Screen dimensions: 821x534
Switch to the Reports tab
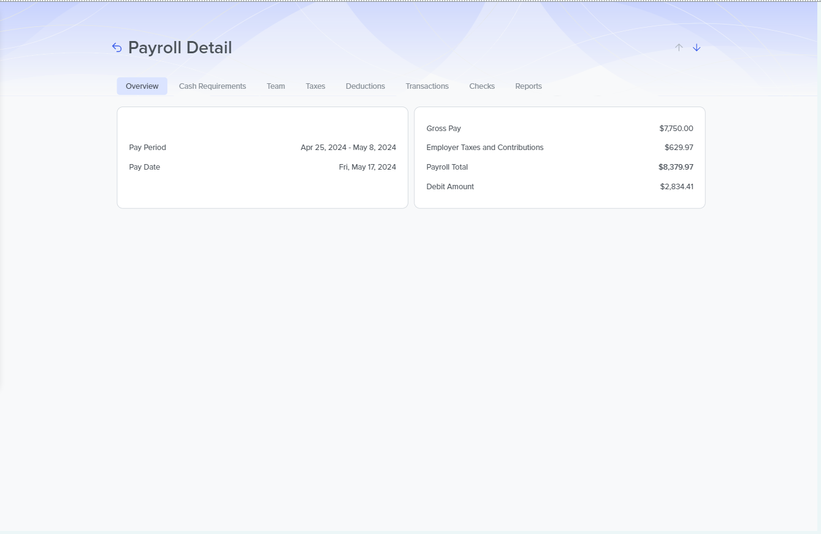pyautogui.click(x=529, y=86)
